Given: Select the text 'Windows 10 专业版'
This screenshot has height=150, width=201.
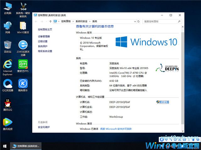Looking at the screenshot, I should tap(91, 38).
